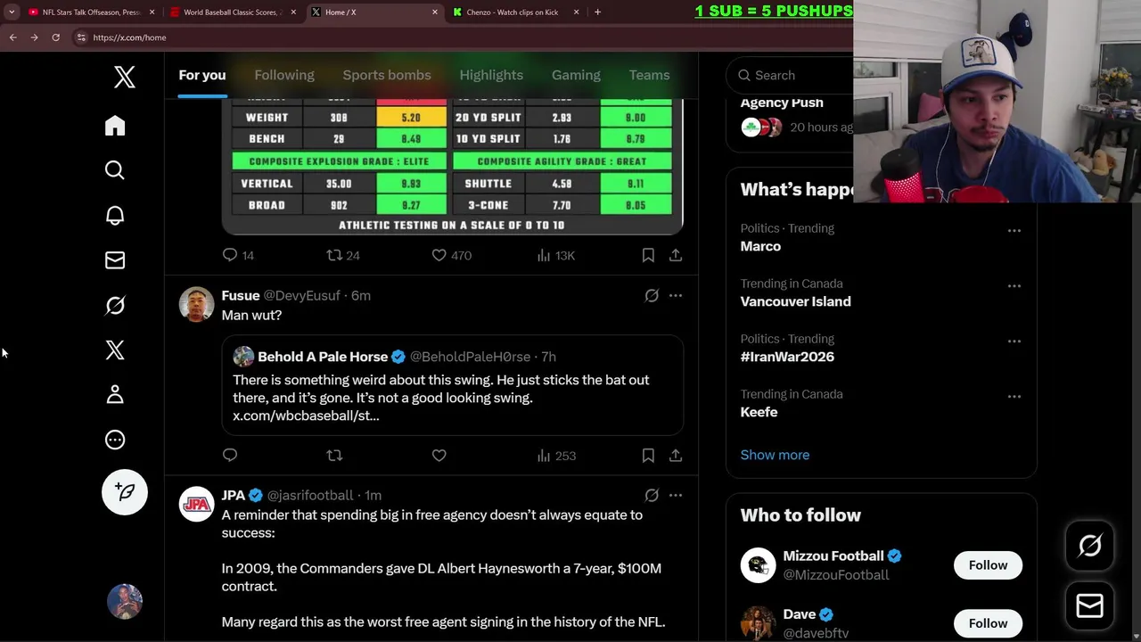Open Behold A Pale Horse quoted post

452,385
